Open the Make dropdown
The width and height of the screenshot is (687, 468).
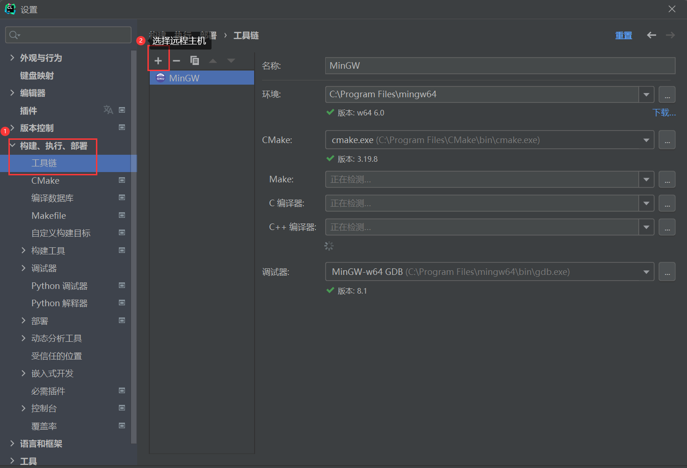(646, 180)
